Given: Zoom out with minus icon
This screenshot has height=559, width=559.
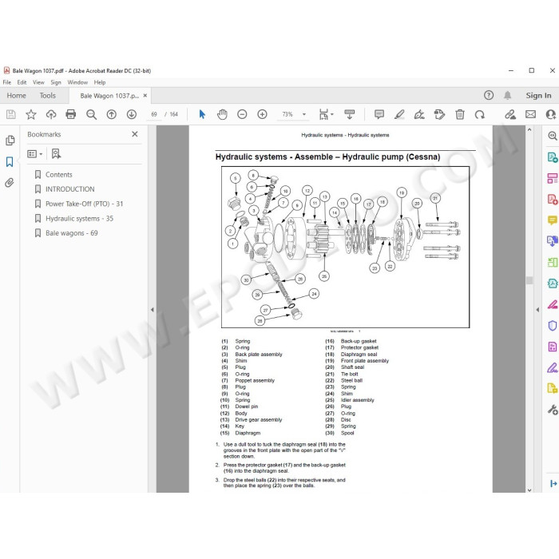Looking at the screenshot, I should [242, 114].
